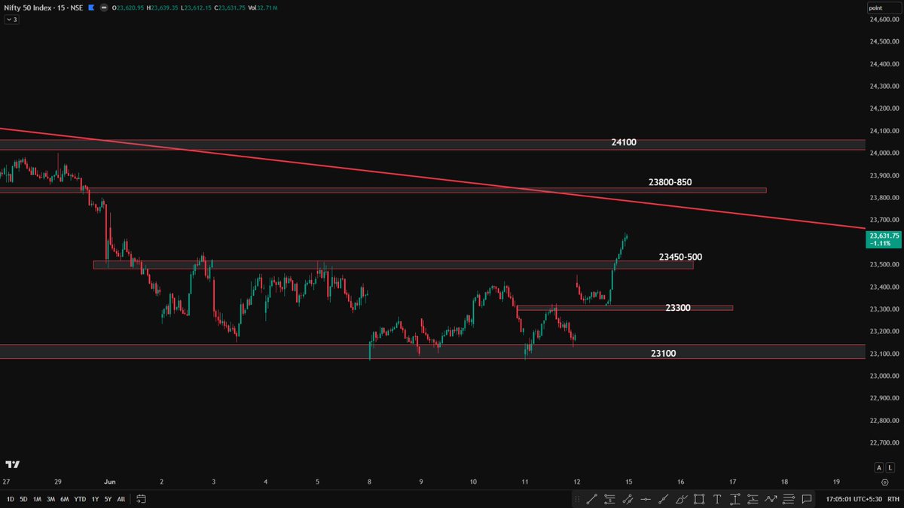Select the Rectangle shape tool
The image size is (904, 508).
click(x=699, y=499)
